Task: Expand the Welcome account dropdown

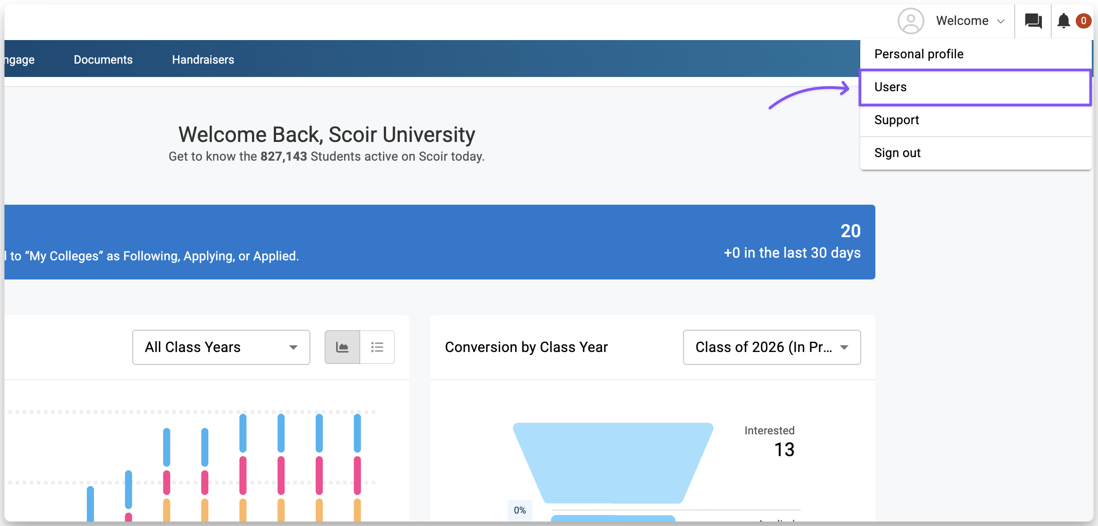Action: 970,21
